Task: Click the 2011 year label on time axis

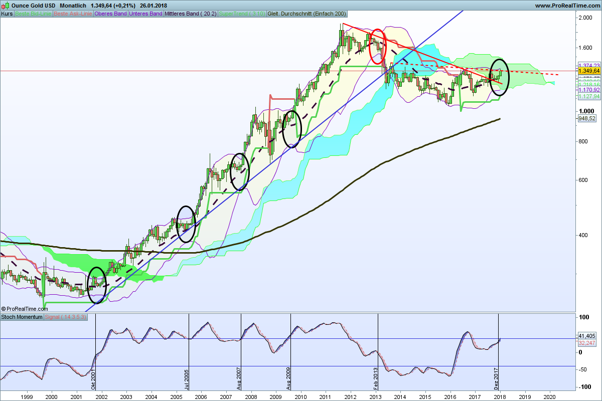Action: 326,396
